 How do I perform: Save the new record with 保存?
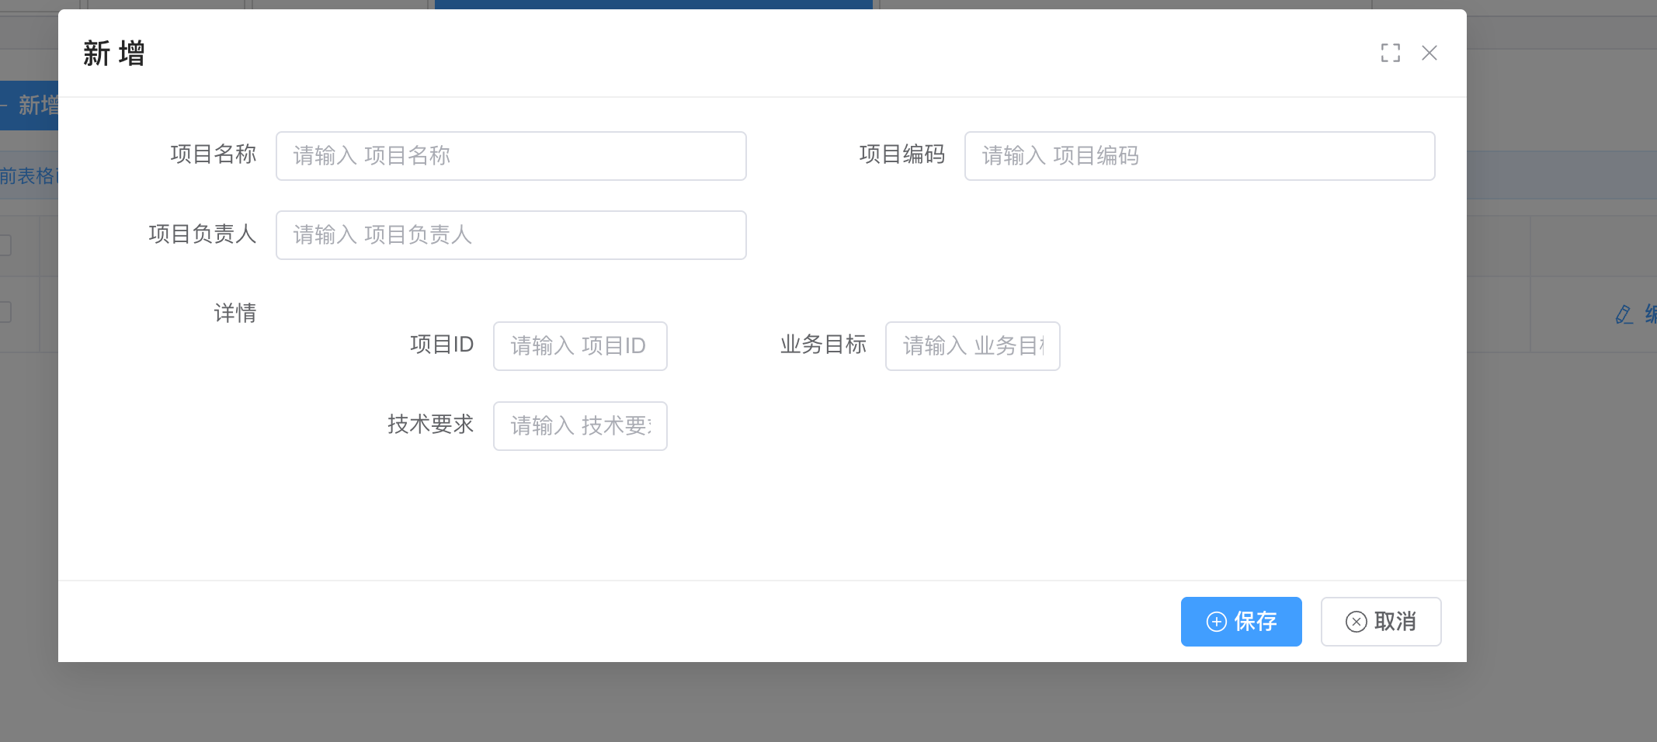point(1241,622)
